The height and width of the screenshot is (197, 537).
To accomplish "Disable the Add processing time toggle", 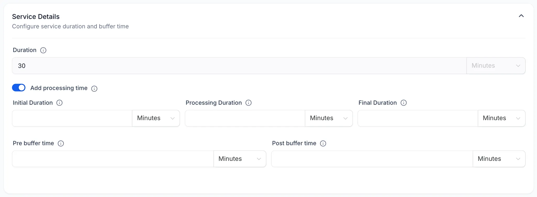I will pyautogui.click(x=19, y=88).
